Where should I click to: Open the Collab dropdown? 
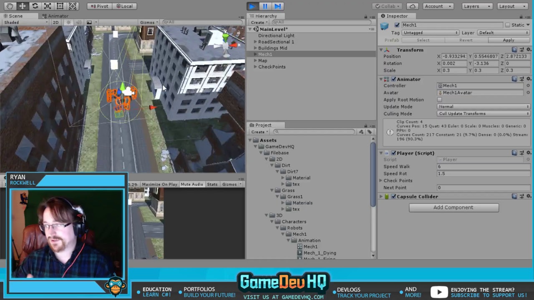[387, 6]
